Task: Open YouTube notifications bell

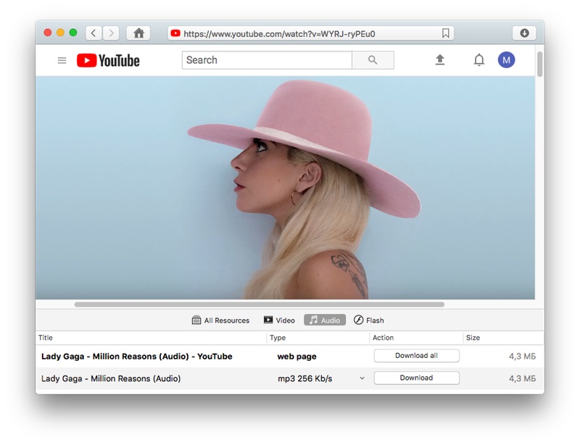Action: point(479,60)
